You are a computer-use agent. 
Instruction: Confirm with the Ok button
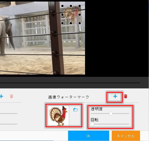89,136
